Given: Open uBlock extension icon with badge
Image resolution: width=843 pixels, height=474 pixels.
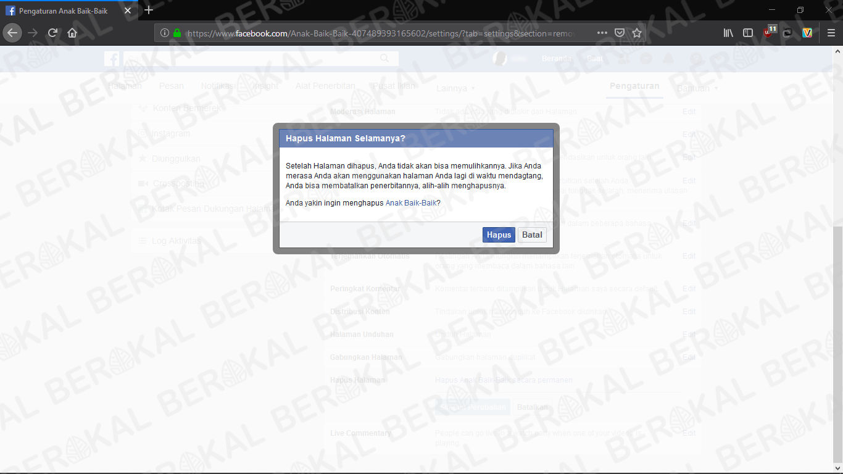Looking at the screenshot, I should click(x=769, y=32).
